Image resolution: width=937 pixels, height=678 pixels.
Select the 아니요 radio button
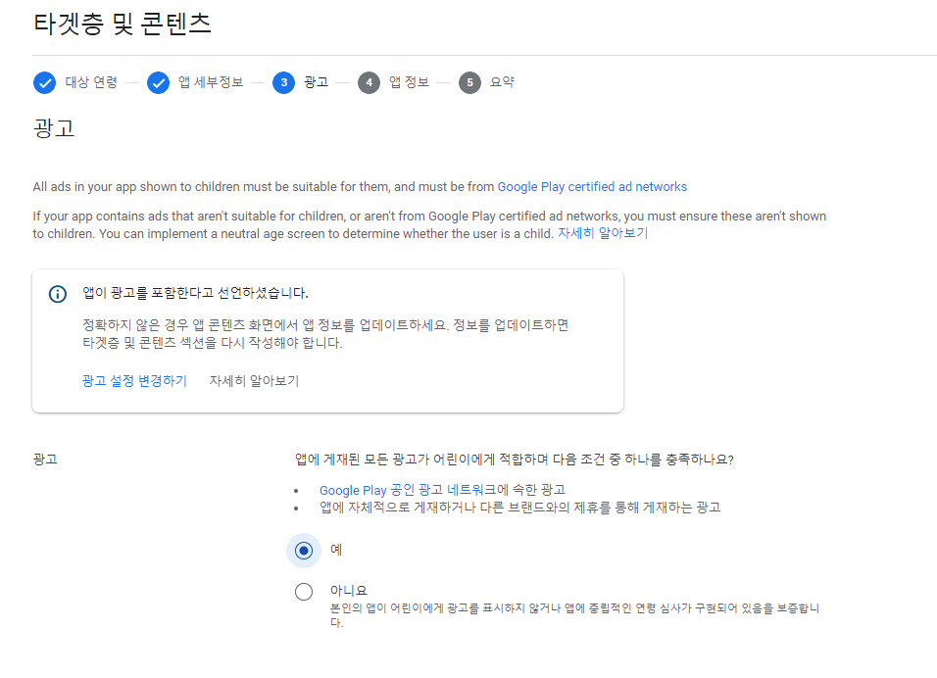click(x=304, y=592)
